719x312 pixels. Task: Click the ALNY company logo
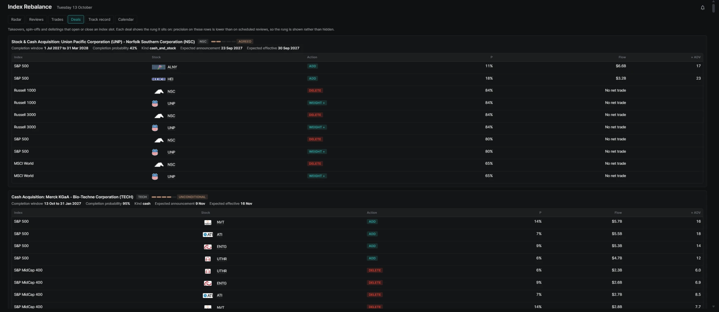[158, 67]
